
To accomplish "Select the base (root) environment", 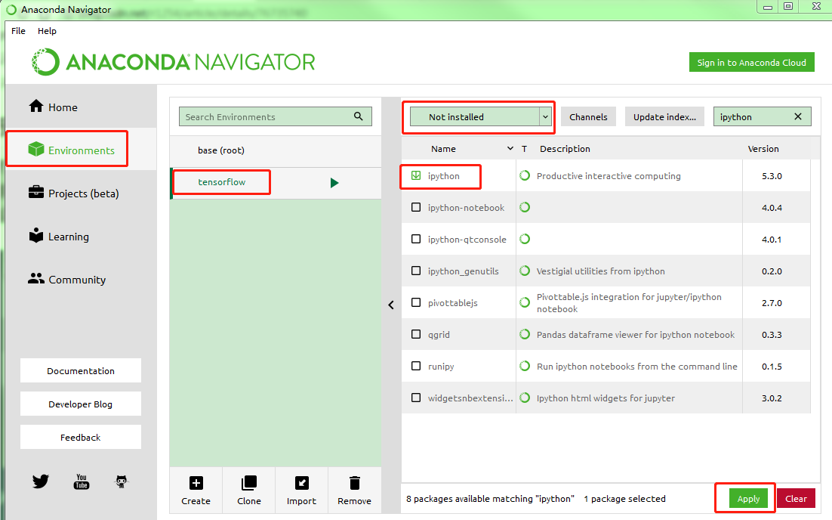I will click(x=276, y=150).
